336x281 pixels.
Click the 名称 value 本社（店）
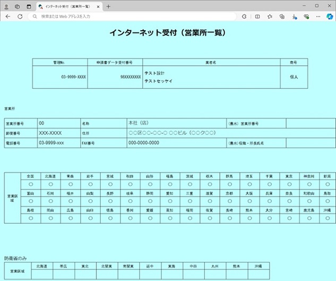(x=139, y=123)
